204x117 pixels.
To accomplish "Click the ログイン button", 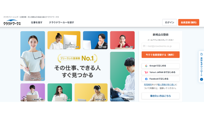I will [x=170, y=22].
